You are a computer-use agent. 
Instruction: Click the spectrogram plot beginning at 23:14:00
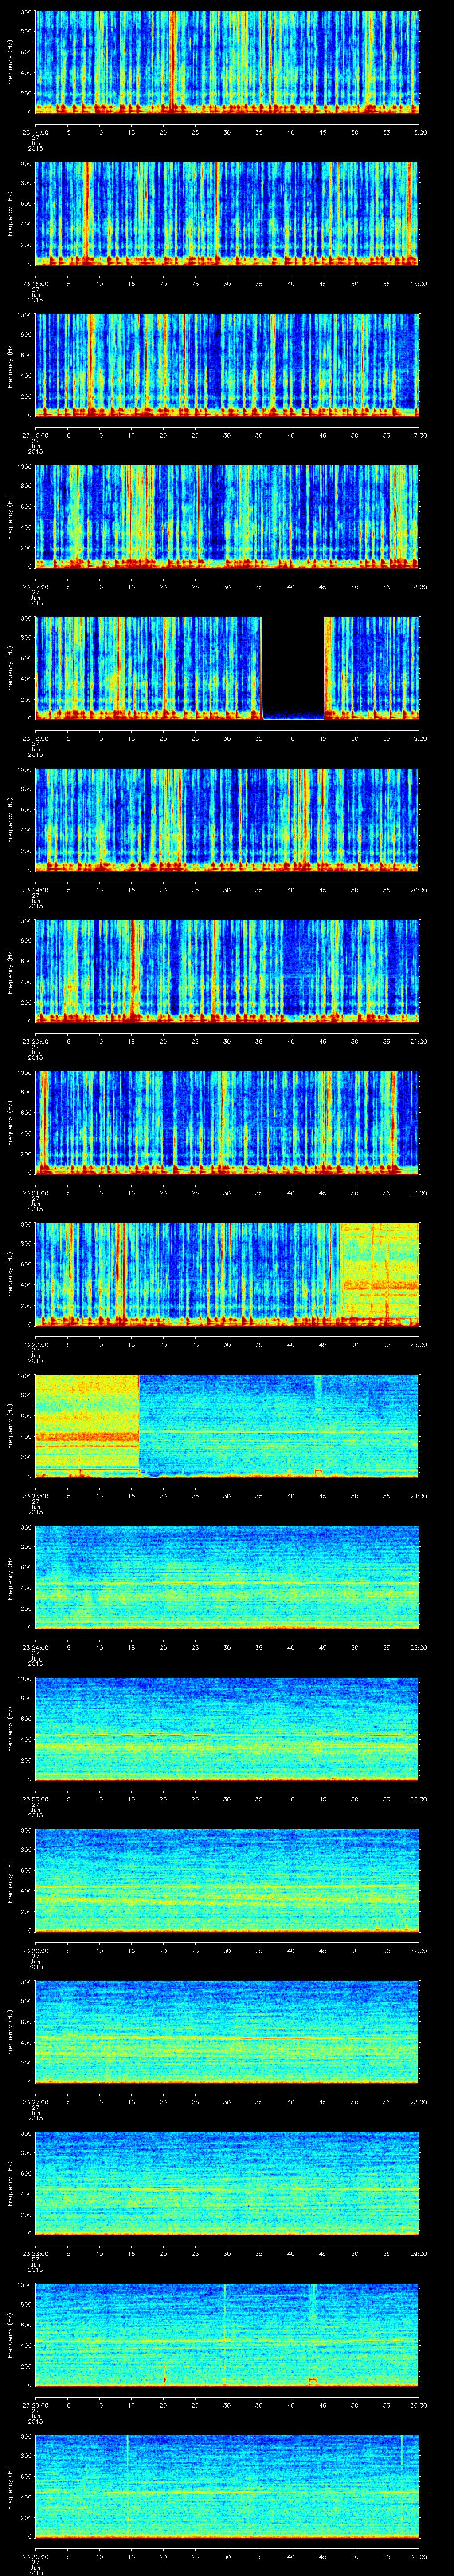[x=227, y=62]
